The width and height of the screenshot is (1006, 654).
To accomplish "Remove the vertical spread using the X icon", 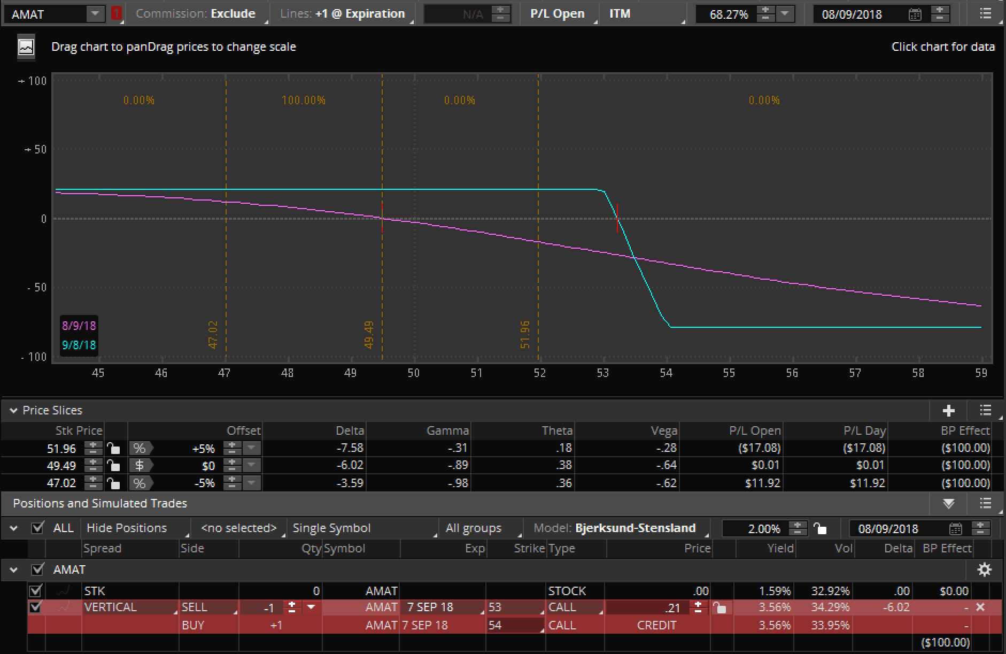I will 981,607.
